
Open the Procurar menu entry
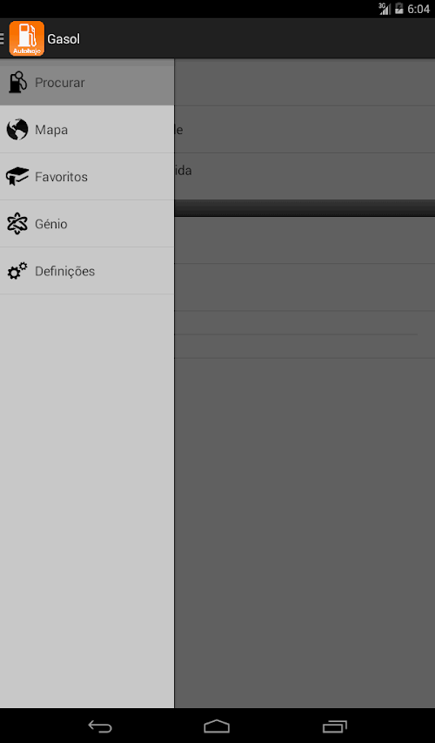[x=87, y=82]
